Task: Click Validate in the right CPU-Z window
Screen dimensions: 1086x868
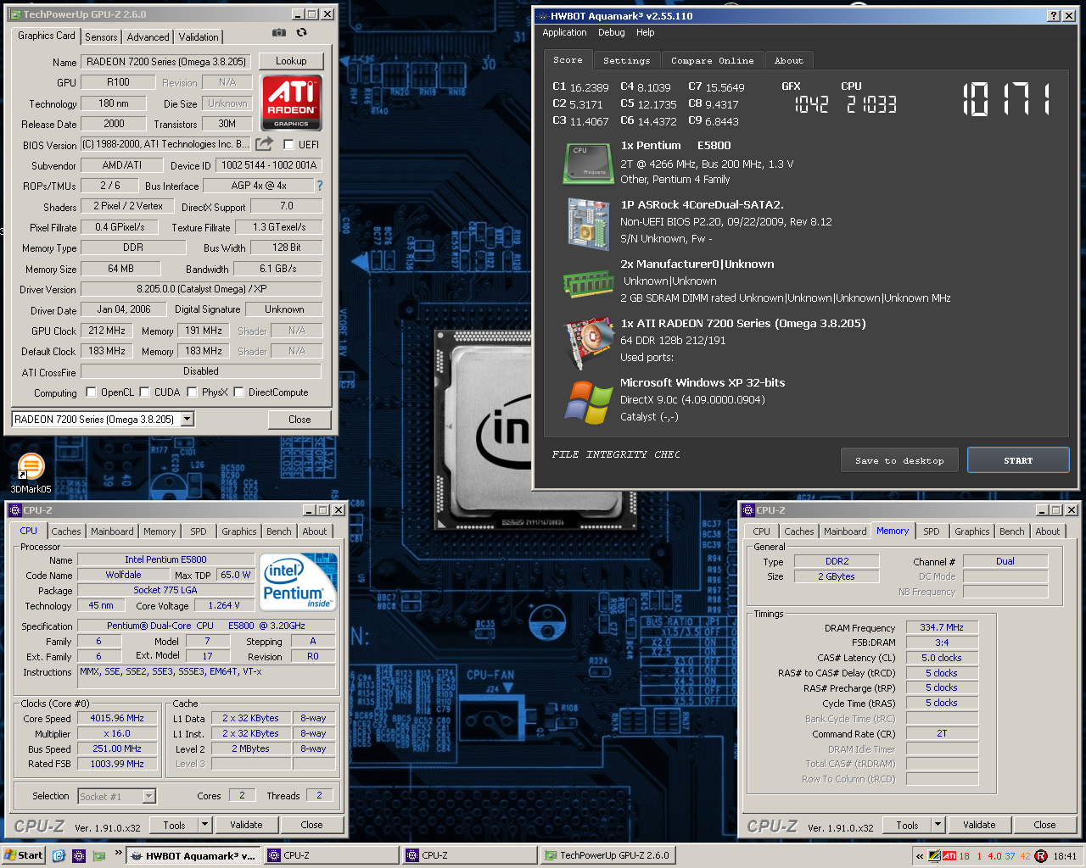Action: tap(979, 825)
